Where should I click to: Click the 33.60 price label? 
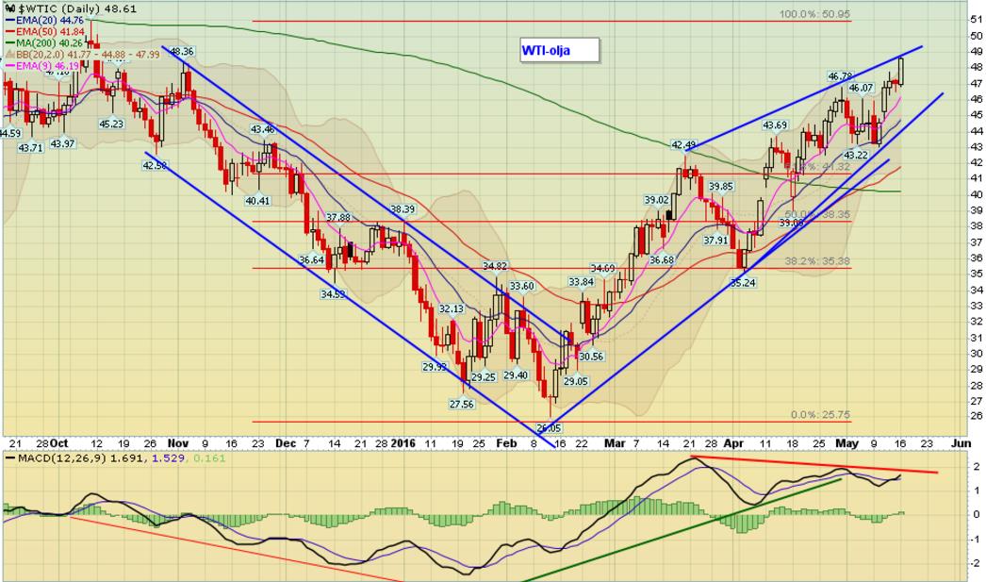pyautogui.click(x=521, y=286)
